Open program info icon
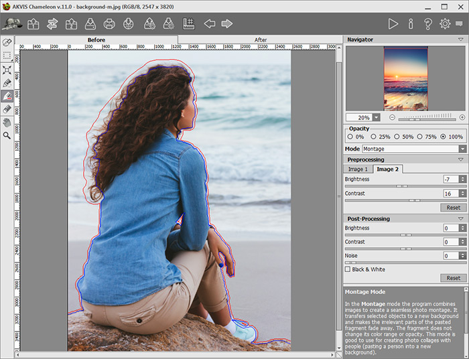Screen dimensions: 469x359 [x=411, y=23]
